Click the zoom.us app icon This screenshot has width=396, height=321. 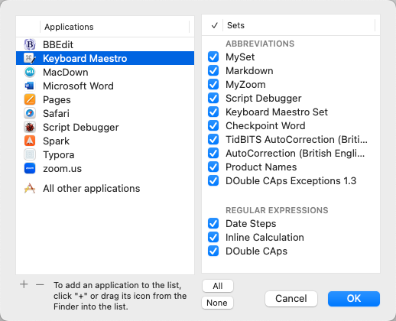pos(30,168)
